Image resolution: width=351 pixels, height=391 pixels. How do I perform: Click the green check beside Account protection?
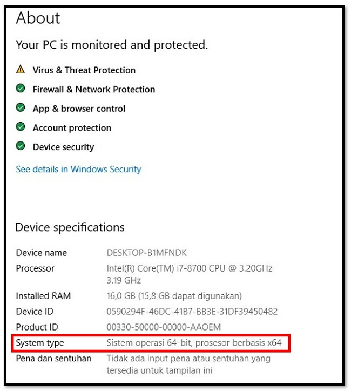tap(21, 127)
